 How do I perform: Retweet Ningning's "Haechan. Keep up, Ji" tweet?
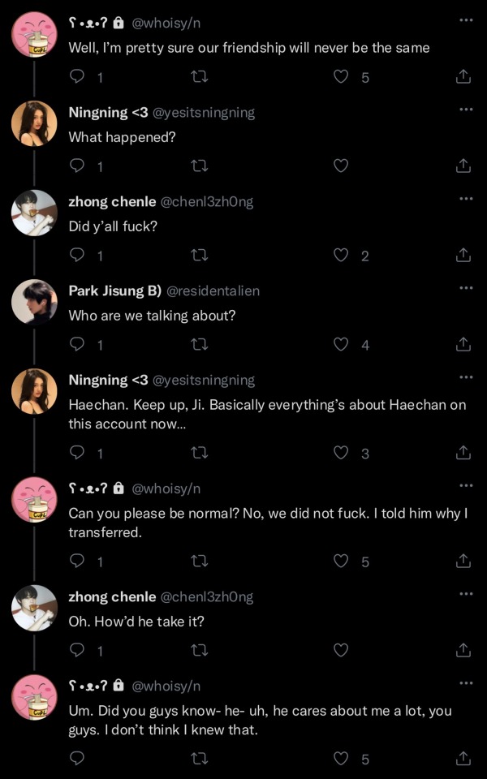tap(199, 452)
